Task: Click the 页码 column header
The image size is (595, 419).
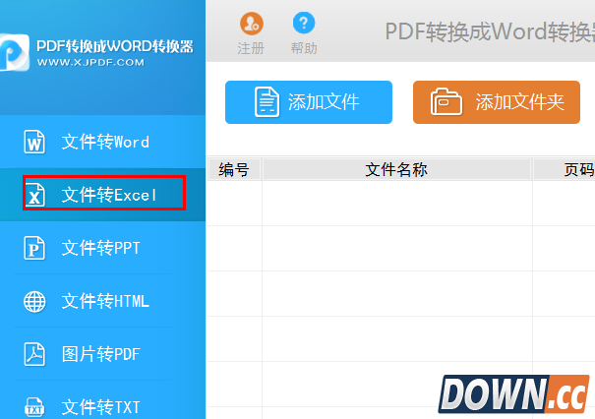Action: [x=565, y=169]
